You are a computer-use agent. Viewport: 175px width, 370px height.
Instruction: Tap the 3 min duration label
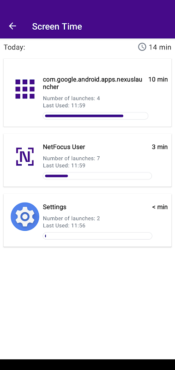(160, 147)
